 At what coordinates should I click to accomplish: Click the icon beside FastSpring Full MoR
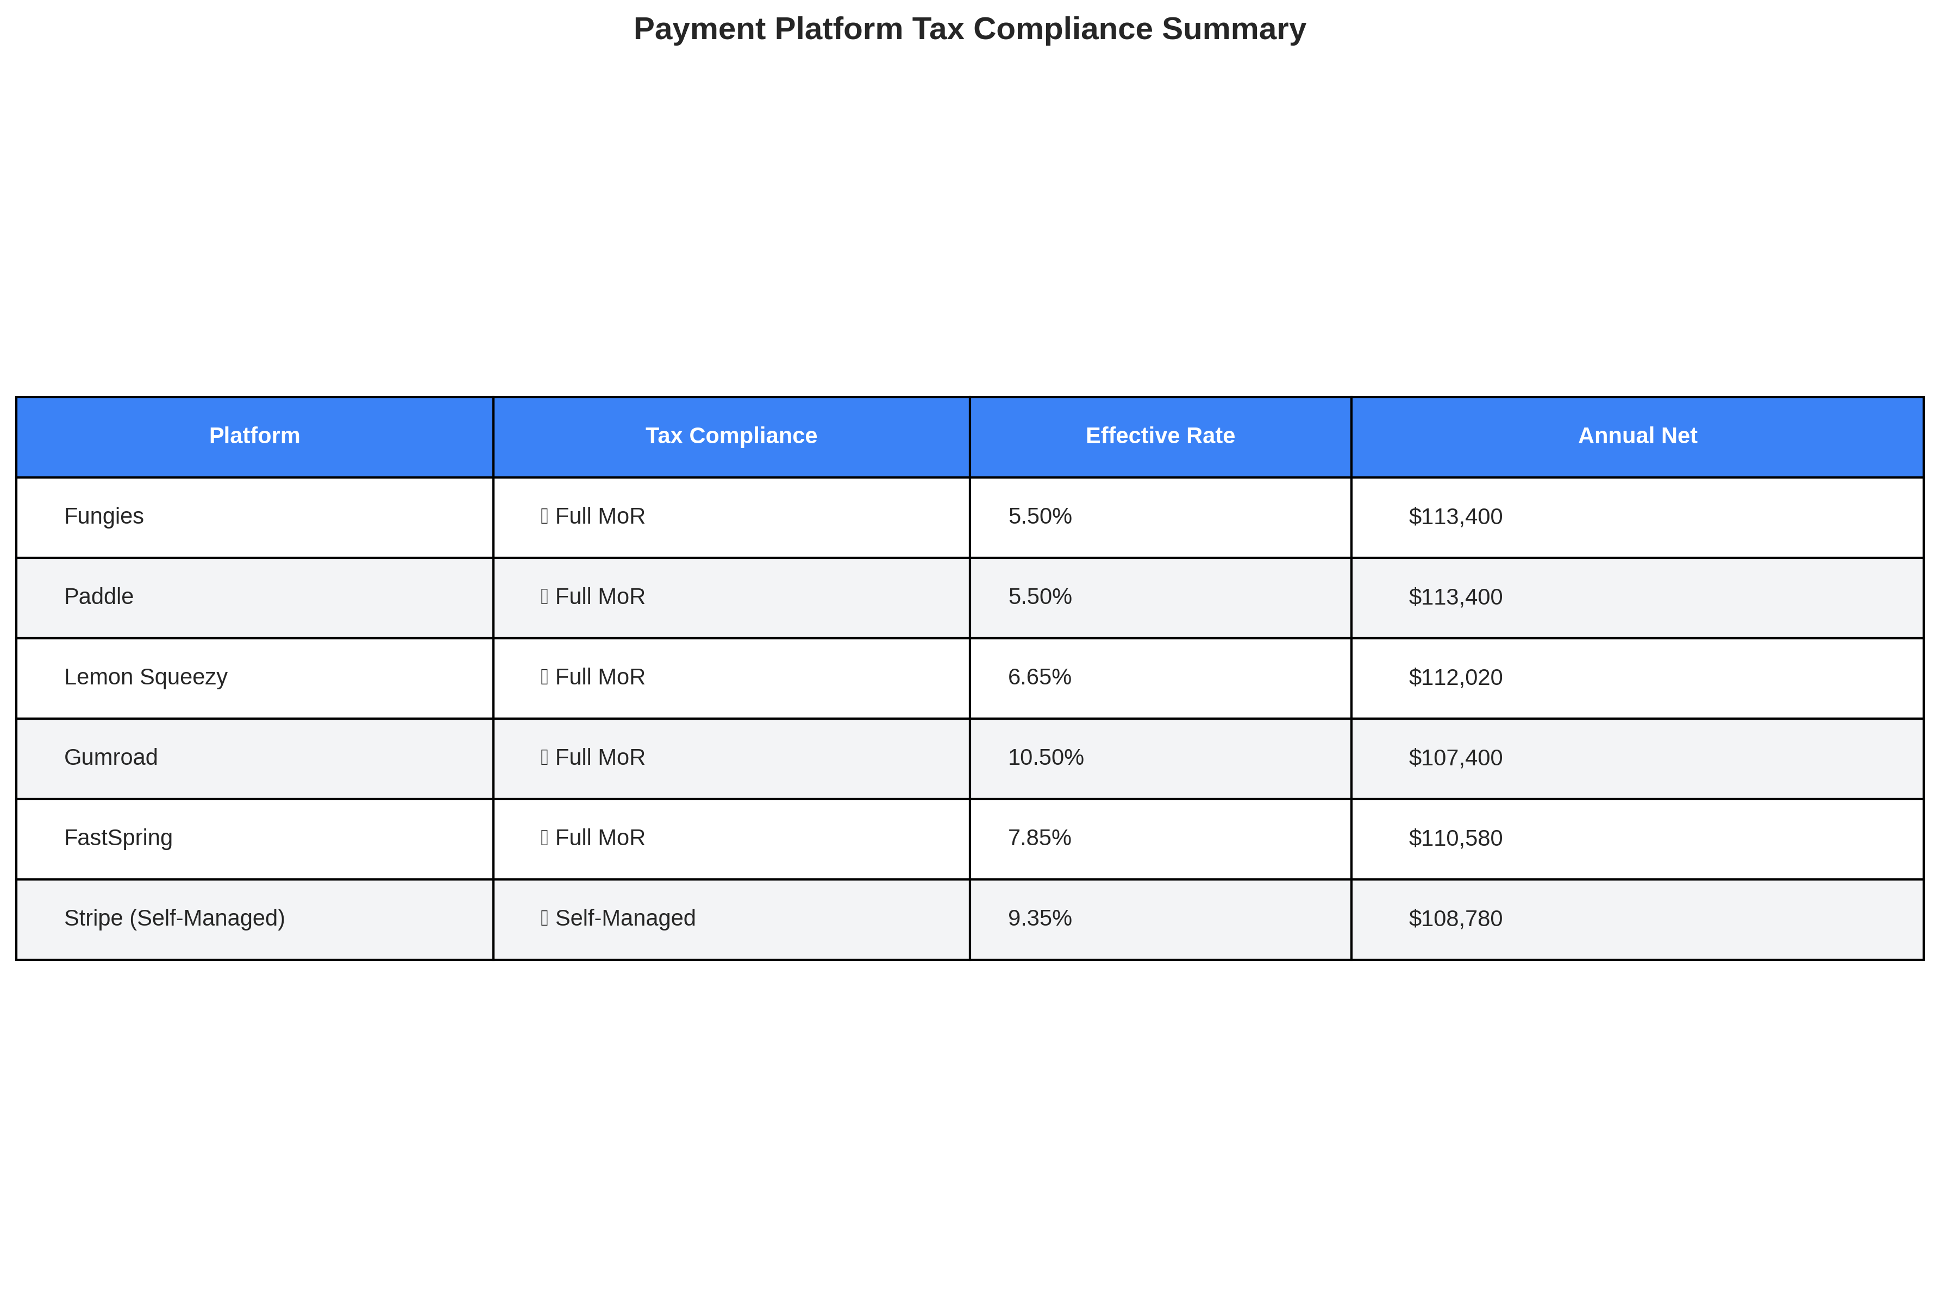(545, 839)
